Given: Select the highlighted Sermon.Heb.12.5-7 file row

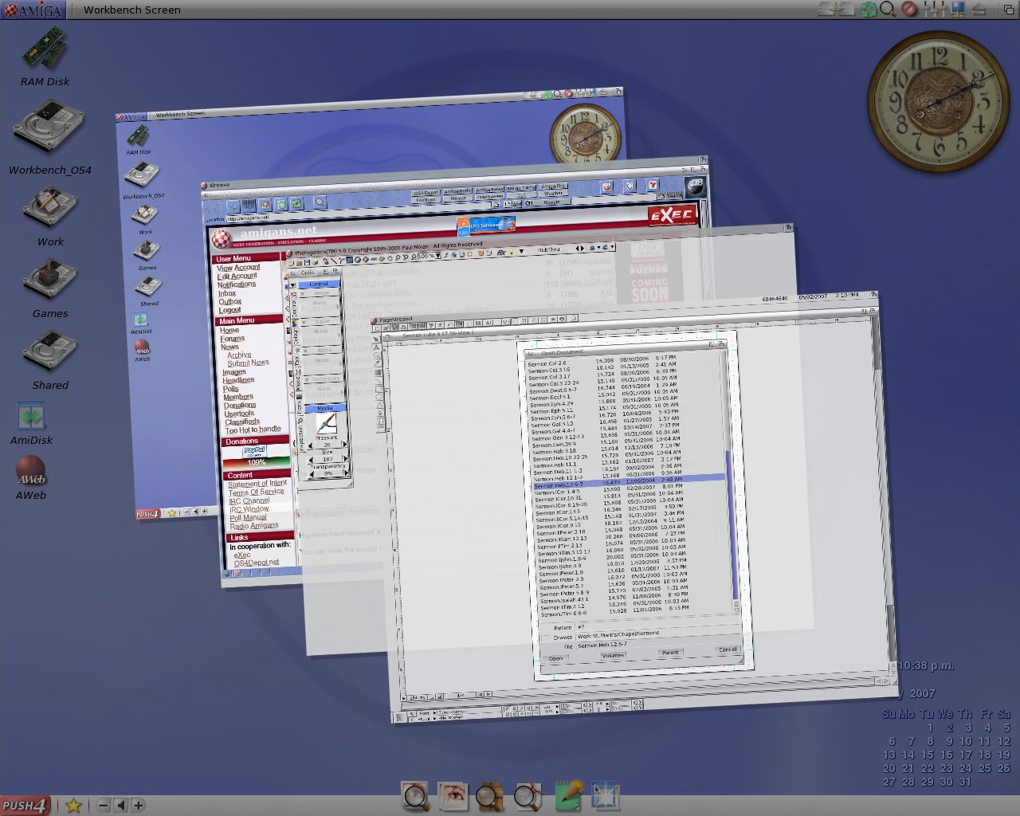Looking at the screenshot, I should tap(629, 481).
